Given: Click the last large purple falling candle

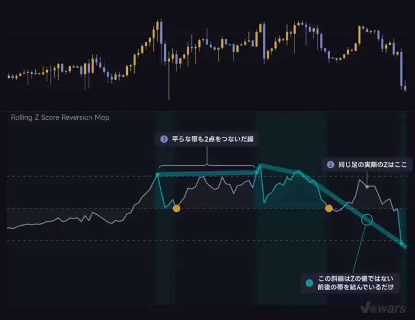Looking at the screenshot, I should [401, 68].
